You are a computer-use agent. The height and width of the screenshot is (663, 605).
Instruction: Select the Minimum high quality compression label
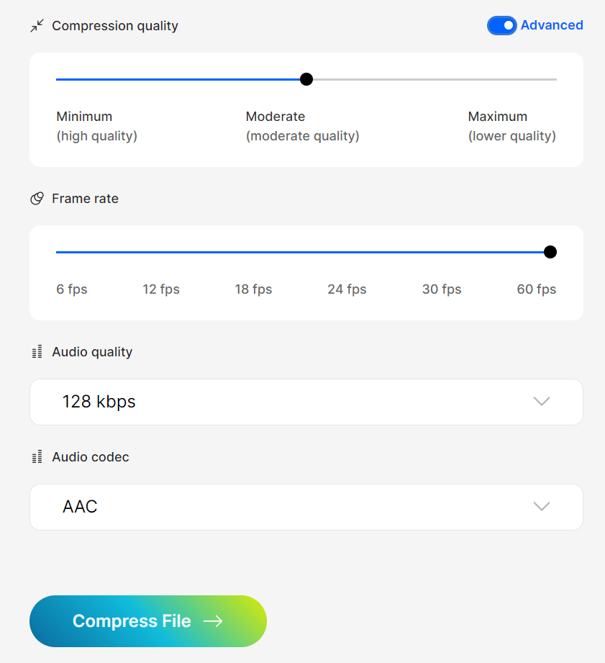click(96, 125)
